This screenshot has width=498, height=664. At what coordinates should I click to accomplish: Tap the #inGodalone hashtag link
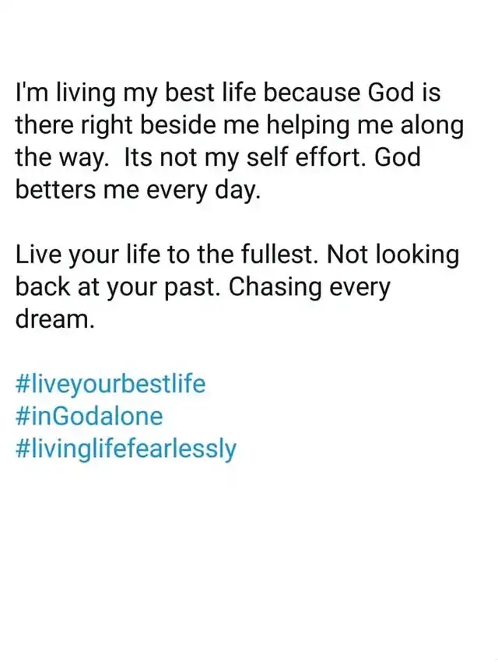[89, 416]
